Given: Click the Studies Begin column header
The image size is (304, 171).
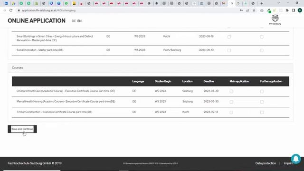Looking at the screenshot, I should 163,81.
